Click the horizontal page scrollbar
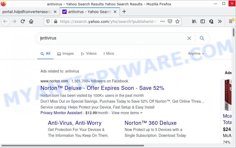 tap(73, 146)
